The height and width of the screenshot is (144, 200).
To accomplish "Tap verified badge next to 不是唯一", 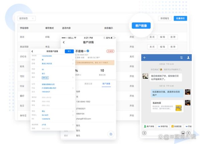I will point(88,51).
